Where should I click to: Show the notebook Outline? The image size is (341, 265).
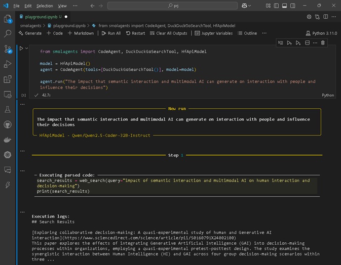247,33
